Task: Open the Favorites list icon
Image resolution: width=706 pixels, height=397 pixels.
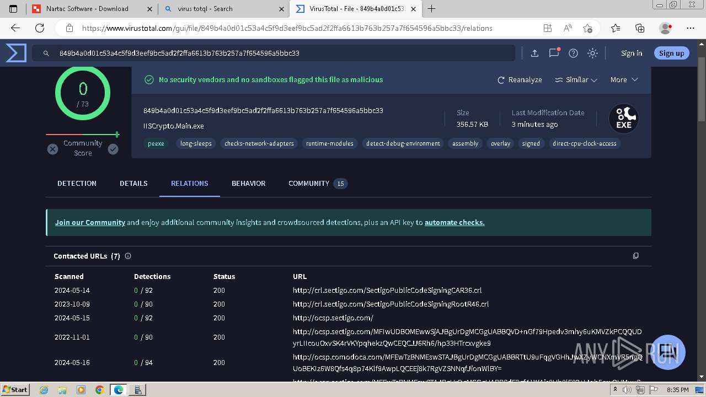Action: [x=616, y=28]
